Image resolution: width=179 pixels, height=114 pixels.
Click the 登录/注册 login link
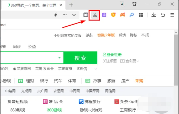112,55
